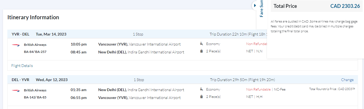
Task: Click British Airways logo on the YVR-DEL flight
Action: pyautogui.click(x=15, y=45)
